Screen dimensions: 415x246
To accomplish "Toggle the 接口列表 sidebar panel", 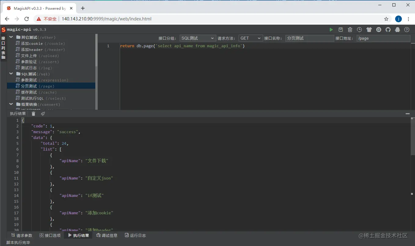I will [3, 48].
